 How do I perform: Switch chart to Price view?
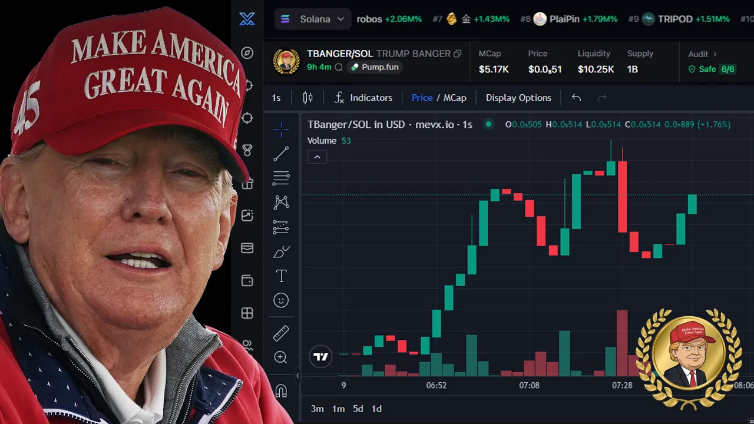422,98
